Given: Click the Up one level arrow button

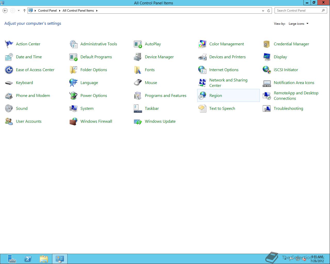Looking at the screenshot, I should pyautogui.click(x=24, y=11).
